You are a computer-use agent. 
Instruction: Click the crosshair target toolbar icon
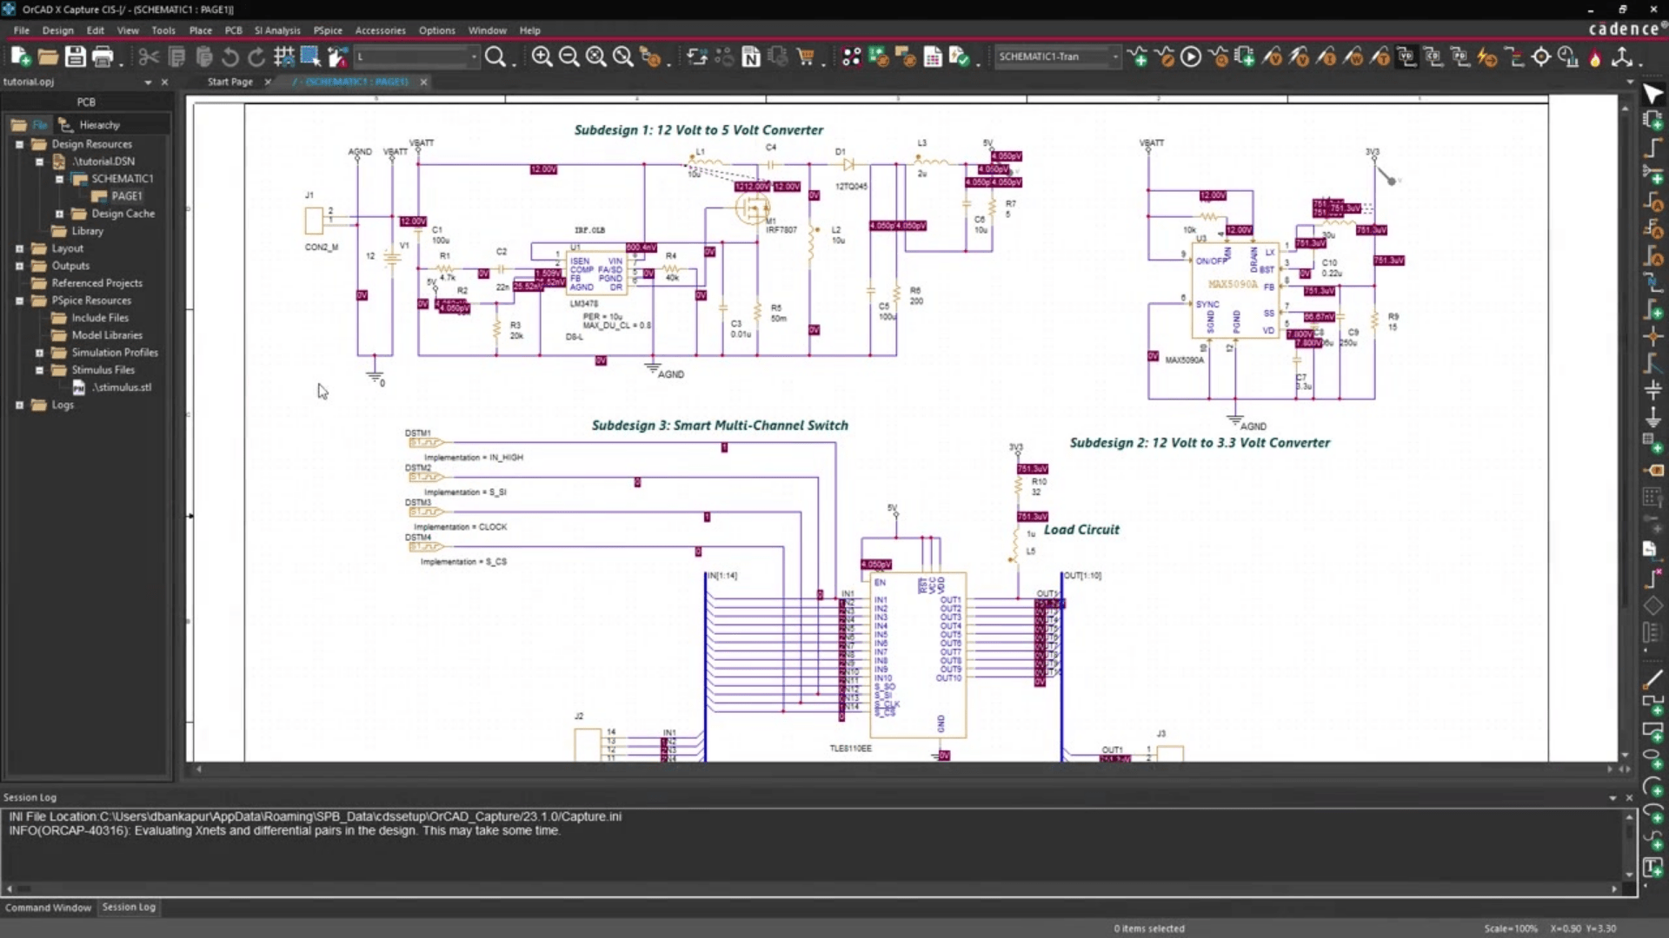(x=1541, y=57)
